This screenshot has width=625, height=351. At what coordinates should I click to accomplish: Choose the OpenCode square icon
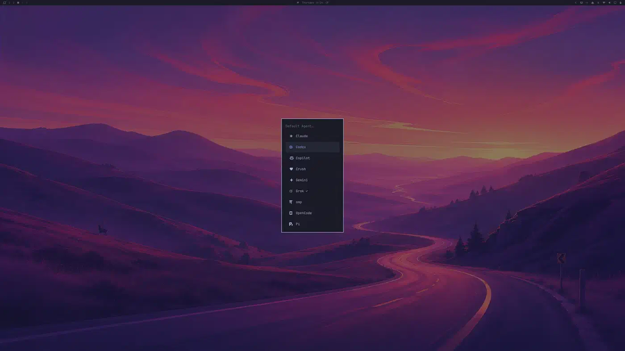(x=291, y=213)
